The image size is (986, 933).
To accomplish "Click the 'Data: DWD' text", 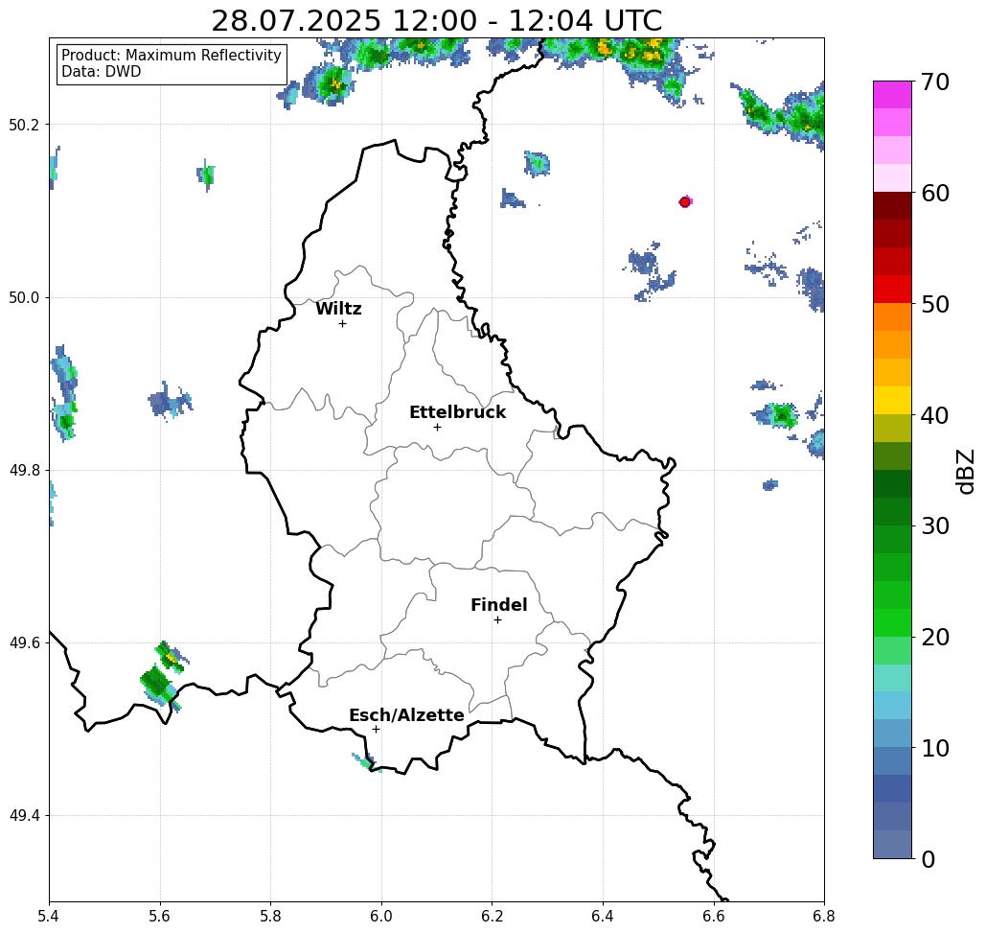I will tap(102, 72).
